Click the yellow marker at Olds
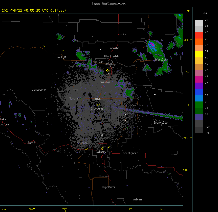 [x=98, y=105]
